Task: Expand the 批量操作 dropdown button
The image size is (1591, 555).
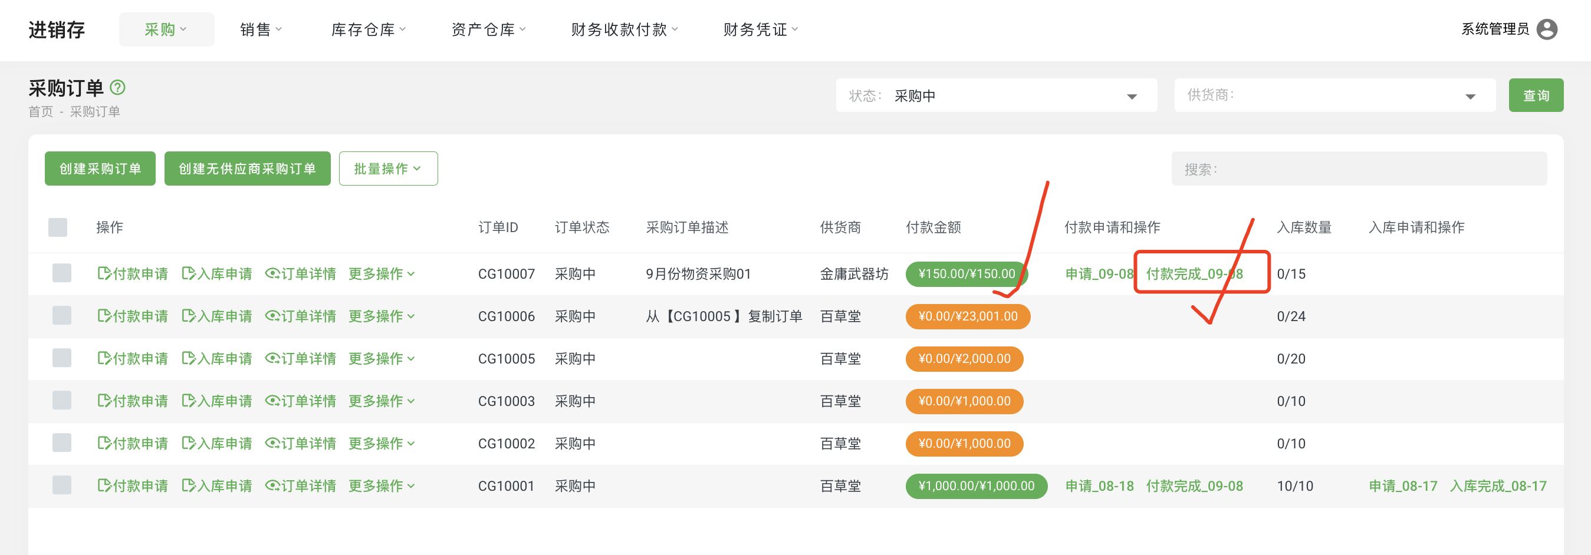Action: (x=388, y=169)
